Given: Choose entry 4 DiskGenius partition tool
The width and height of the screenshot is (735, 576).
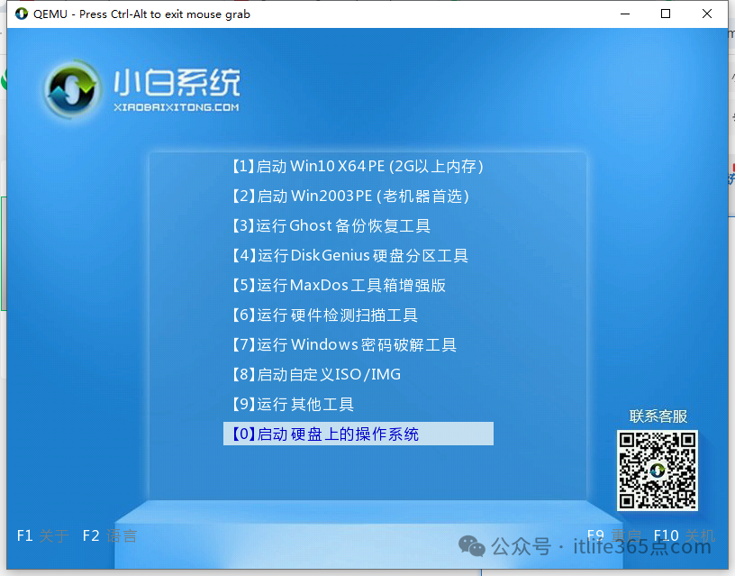Looking at the screenshot, I should [349, 255].
